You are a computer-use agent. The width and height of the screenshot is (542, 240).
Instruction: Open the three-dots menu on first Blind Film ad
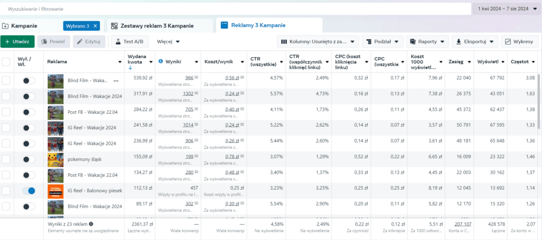pos(116,81)
